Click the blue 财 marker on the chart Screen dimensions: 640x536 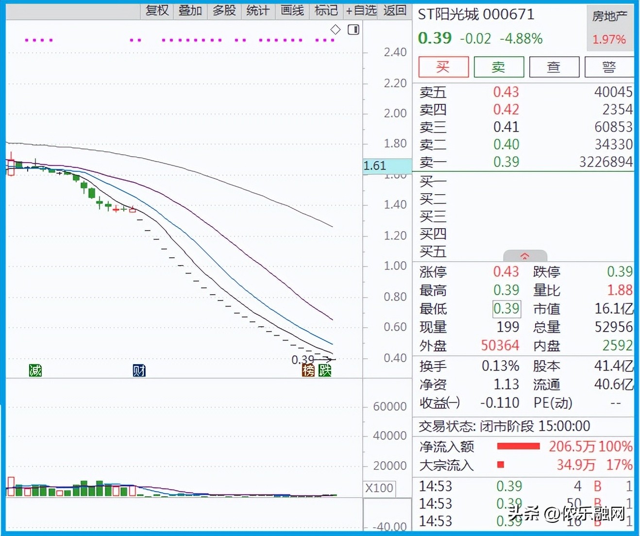coord(139,370)
